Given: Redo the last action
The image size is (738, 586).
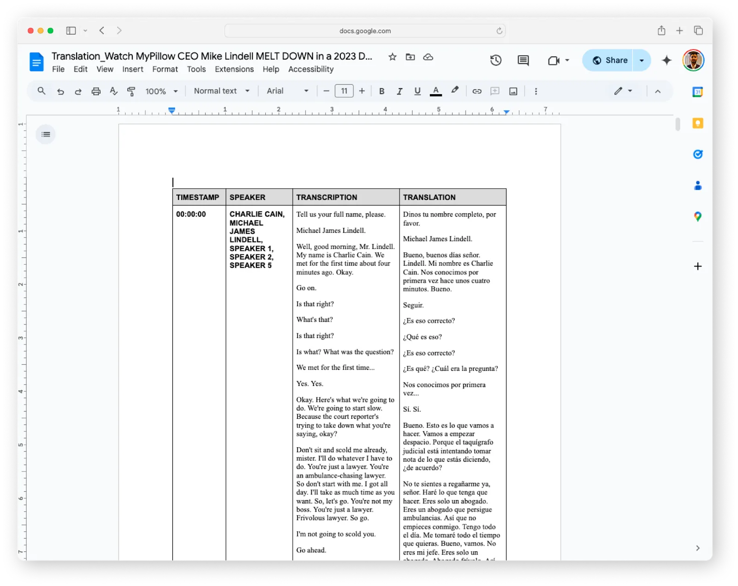Looking at the screenshot, I should [x=78, y=91].
